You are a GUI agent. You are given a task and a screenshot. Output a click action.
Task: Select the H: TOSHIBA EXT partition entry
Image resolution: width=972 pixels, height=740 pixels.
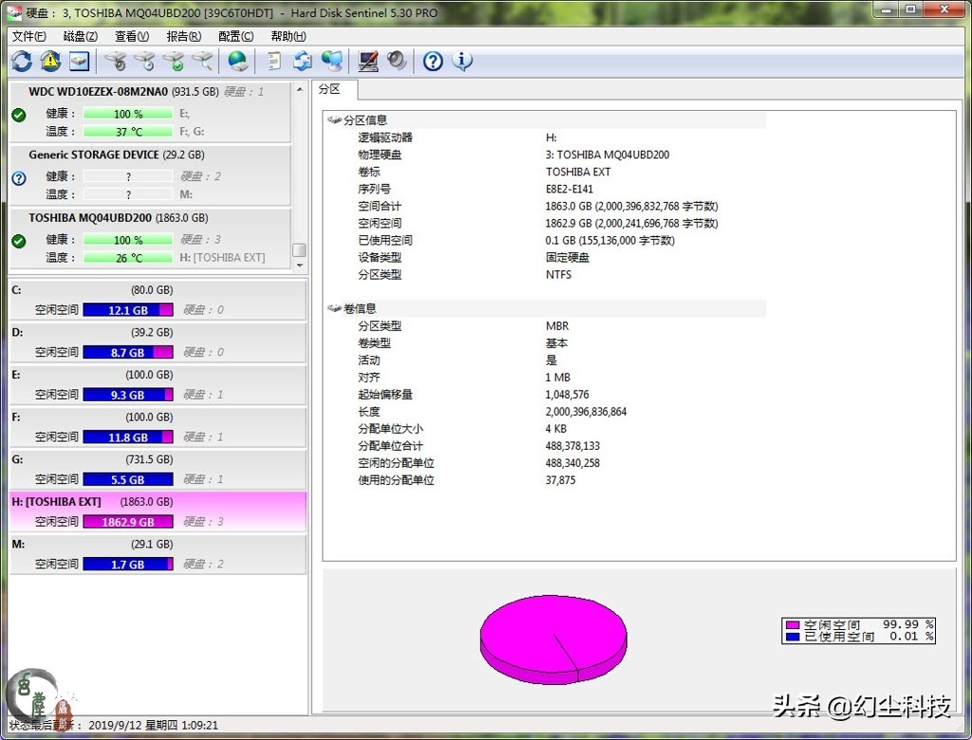coord(114,501)
